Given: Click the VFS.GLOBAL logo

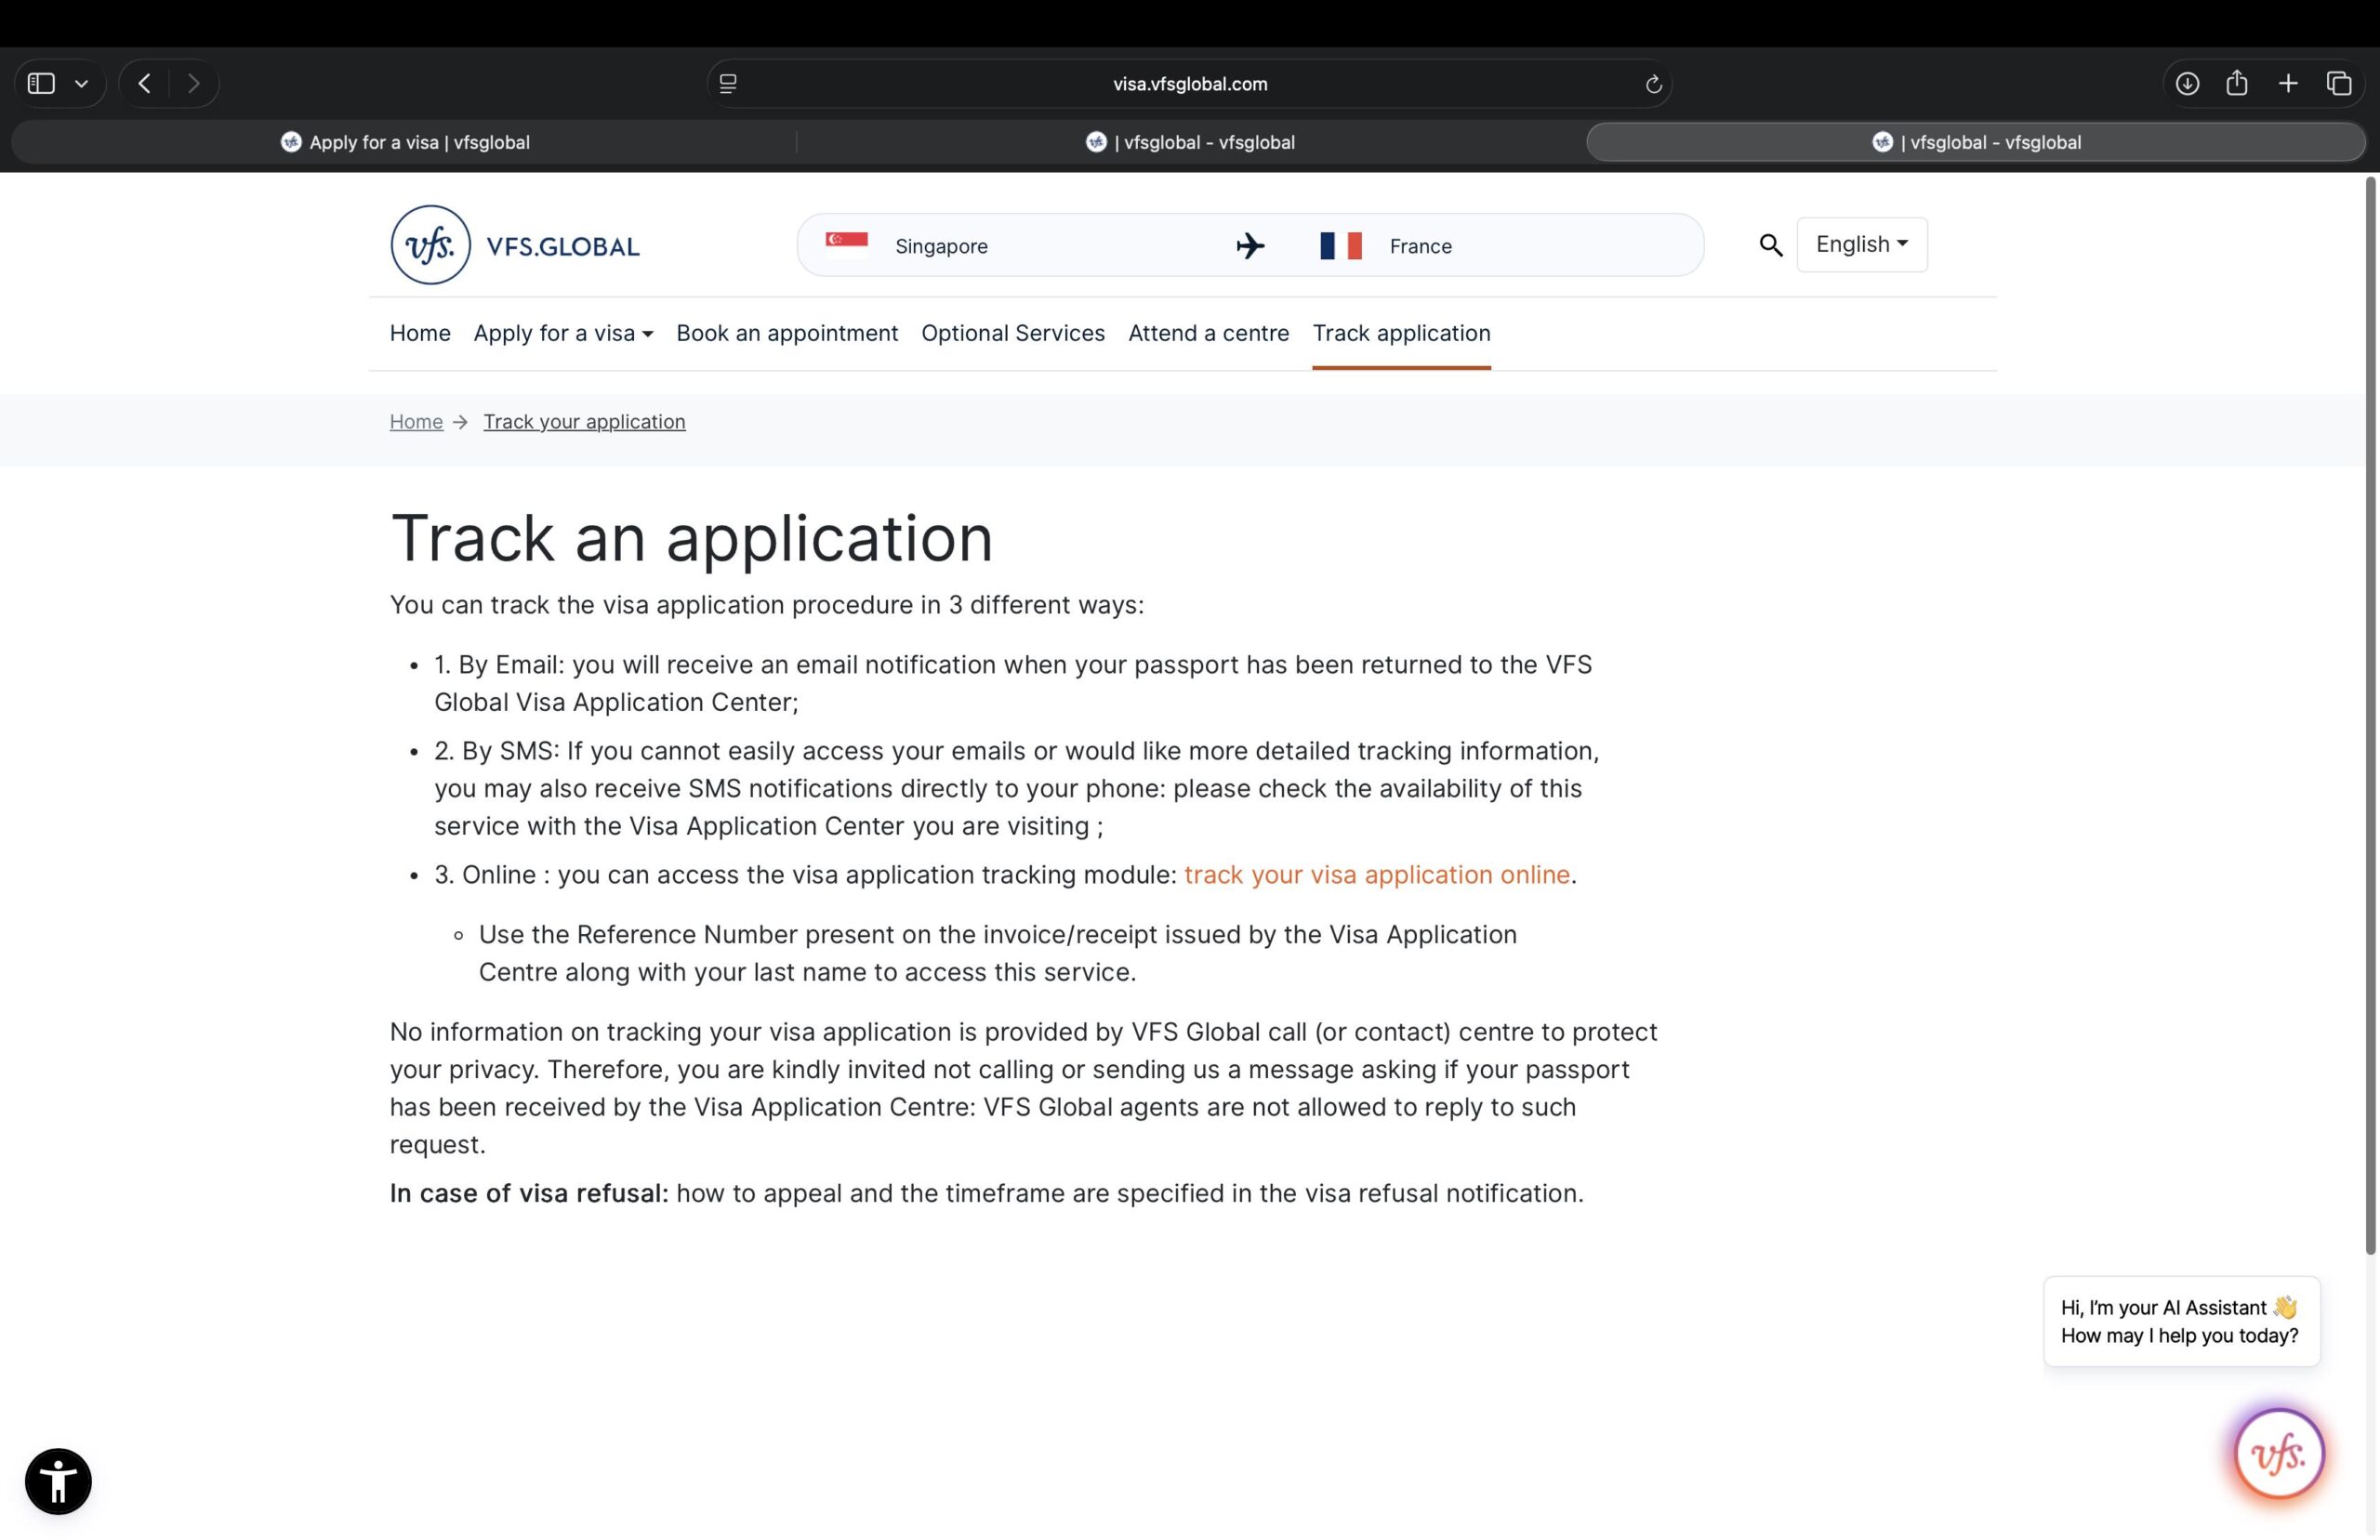Looking at the screenshot, I should click(515, 245).
